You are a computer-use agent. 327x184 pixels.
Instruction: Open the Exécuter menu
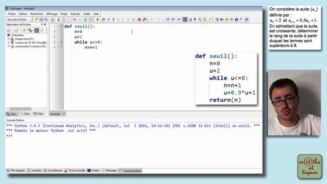pos(75,14)
